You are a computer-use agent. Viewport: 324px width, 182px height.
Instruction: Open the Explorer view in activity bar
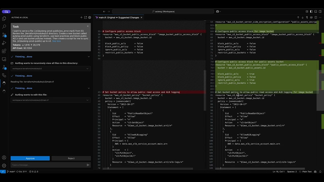click(4, 18)
